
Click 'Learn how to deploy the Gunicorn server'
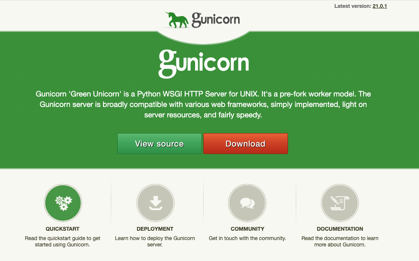pyautogui.click(x=155, y=241)
